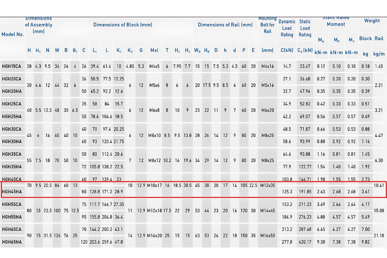Screen dimensions: 387x258
Task: Click the 10.41 rail weight value
Action: click(379, 185)
